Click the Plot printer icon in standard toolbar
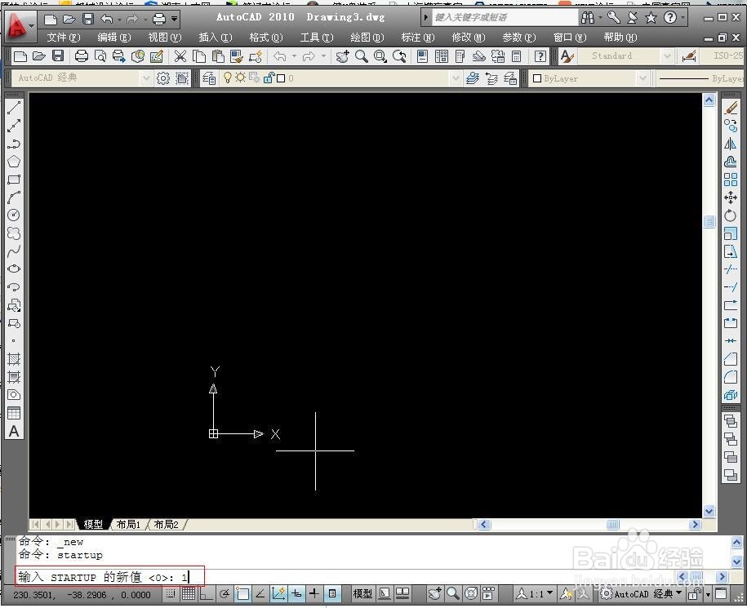The height and width of the screenshot is (608, 747). click(82, 56)
